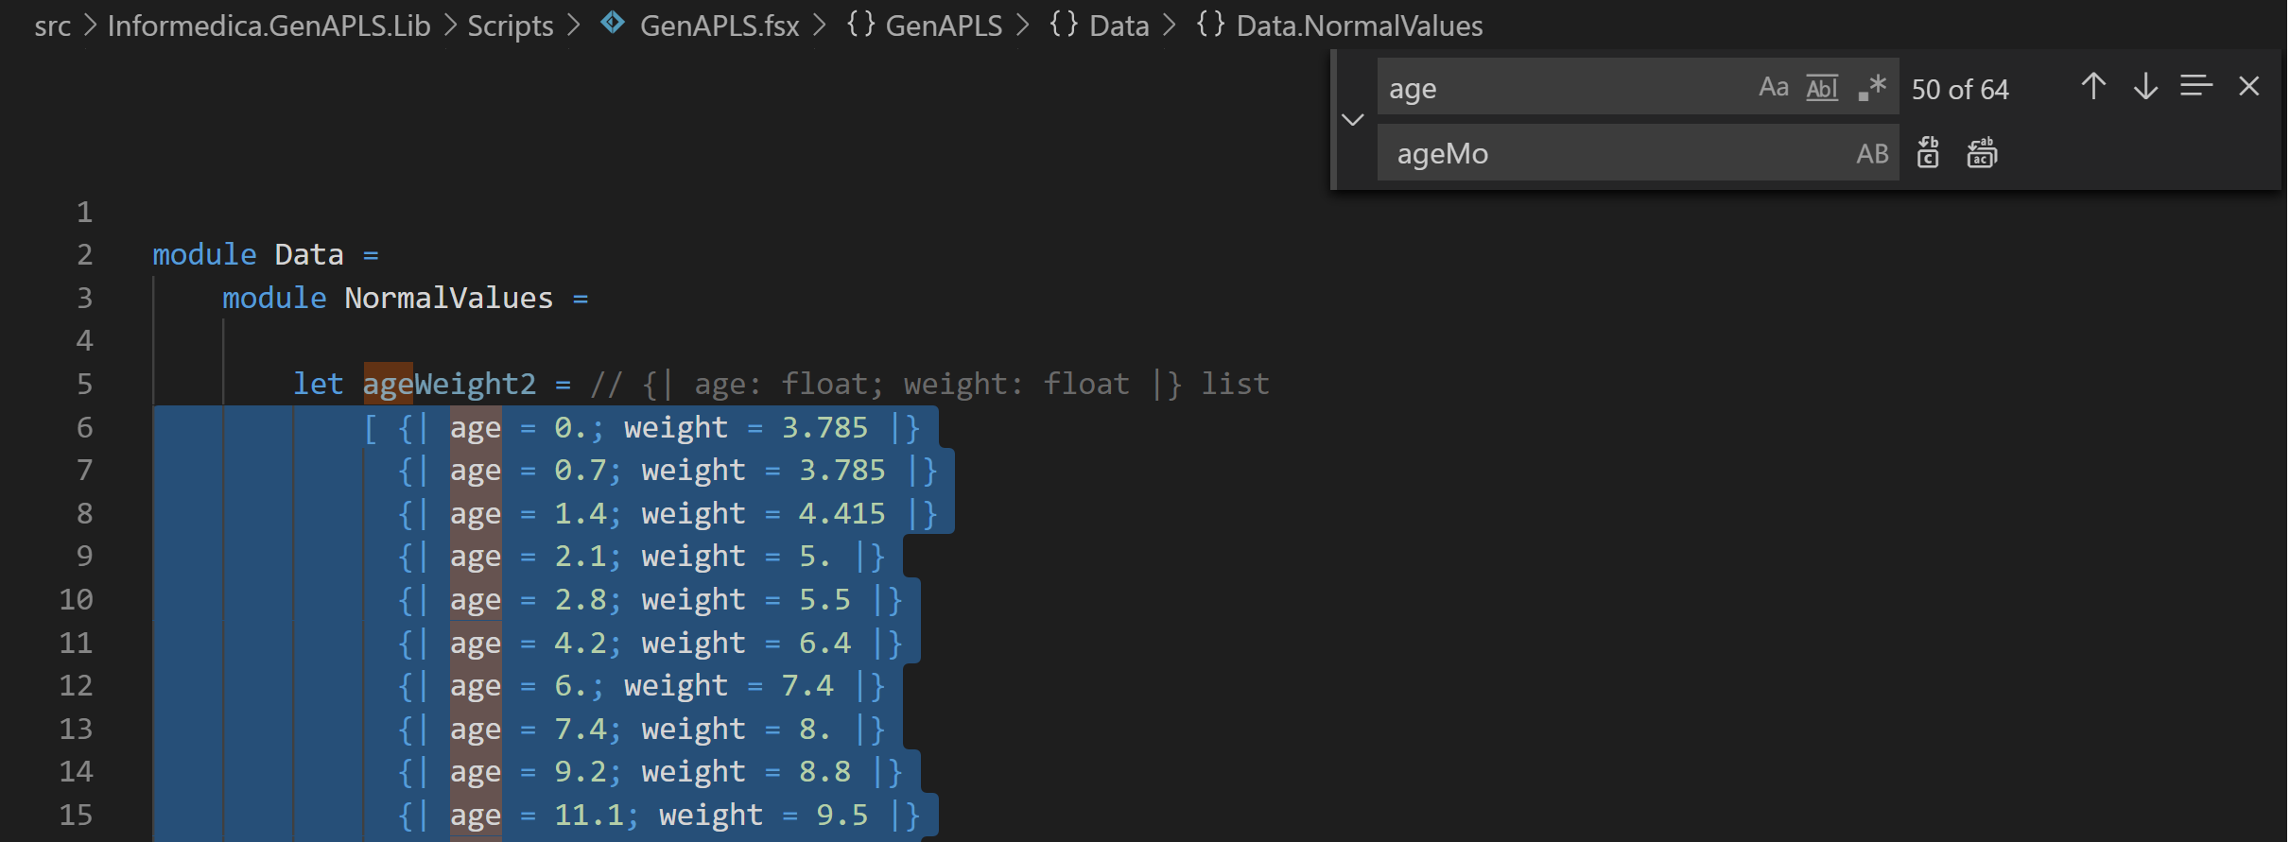
Task: Toggle Preserve Case AB button
Action: point(1872,154)
